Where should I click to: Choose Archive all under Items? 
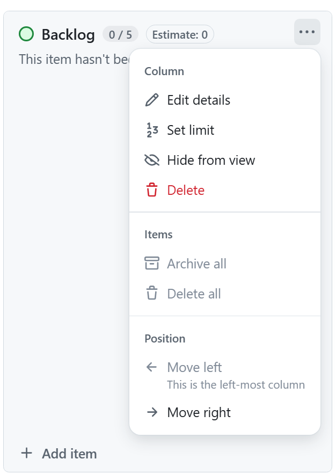(x=196, y=264)
